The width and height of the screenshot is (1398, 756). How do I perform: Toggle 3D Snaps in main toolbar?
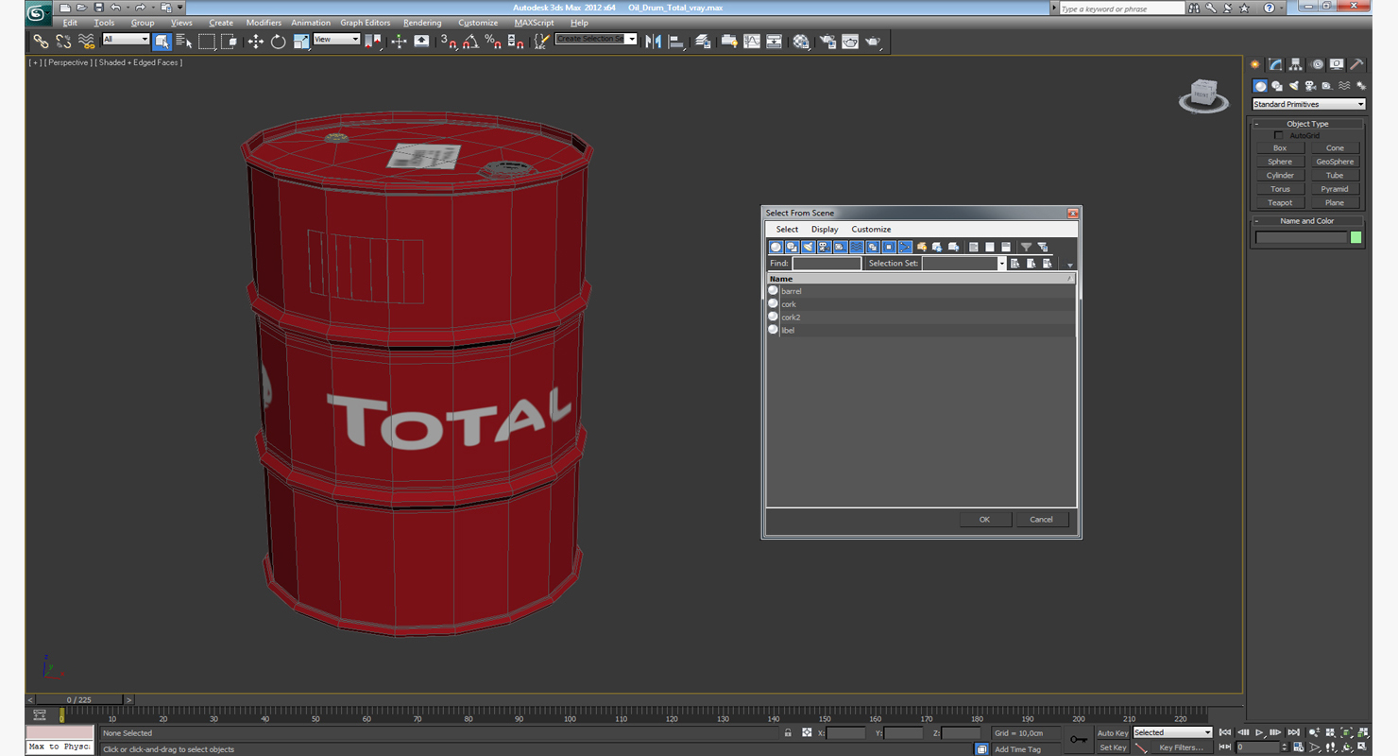pos(449,42)
